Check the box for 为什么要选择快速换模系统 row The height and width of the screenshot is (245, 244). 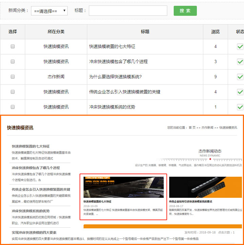(x=13, y=77)
